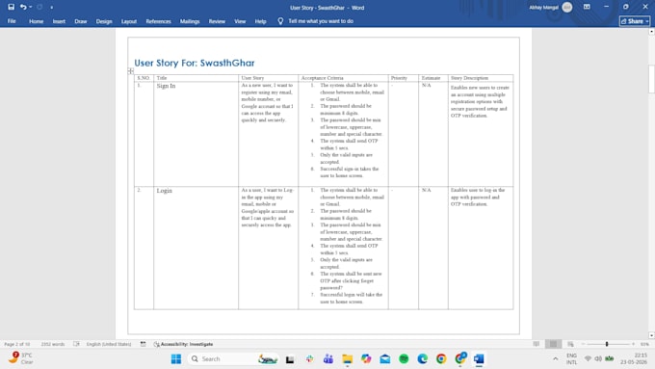
Task: Click the 'Story Description' column header
Action: 469,78
